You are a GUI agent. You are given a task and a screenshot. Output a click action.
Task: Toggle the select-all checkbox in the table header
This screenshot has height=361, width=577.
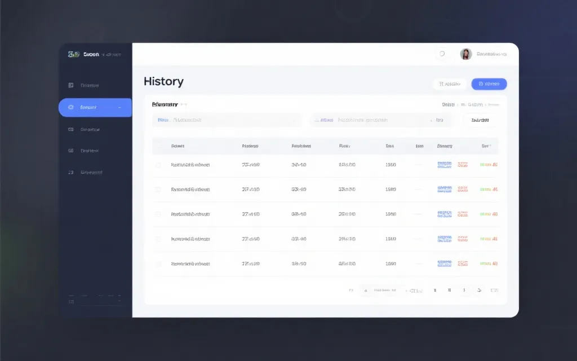click(x=158, y=146)
